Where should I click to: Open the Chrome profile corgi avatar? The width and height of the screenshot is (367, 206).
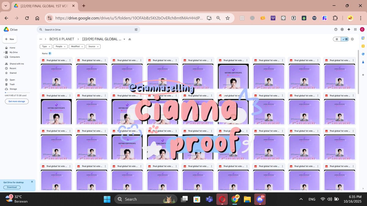coord(350,18)
